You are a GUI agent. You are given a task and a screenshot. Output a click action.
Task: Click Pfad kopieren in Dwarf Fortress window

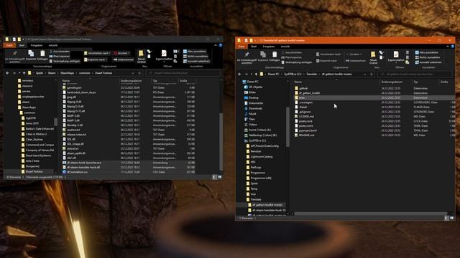60,56
